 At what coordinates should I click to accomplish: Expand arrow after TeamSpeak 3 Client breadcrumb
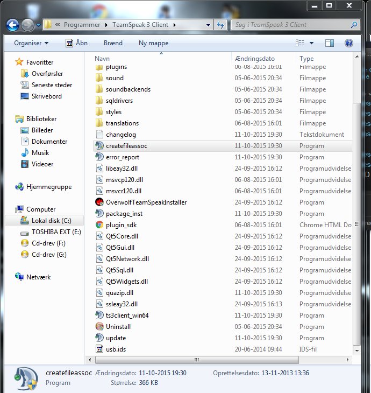(175, 25)
